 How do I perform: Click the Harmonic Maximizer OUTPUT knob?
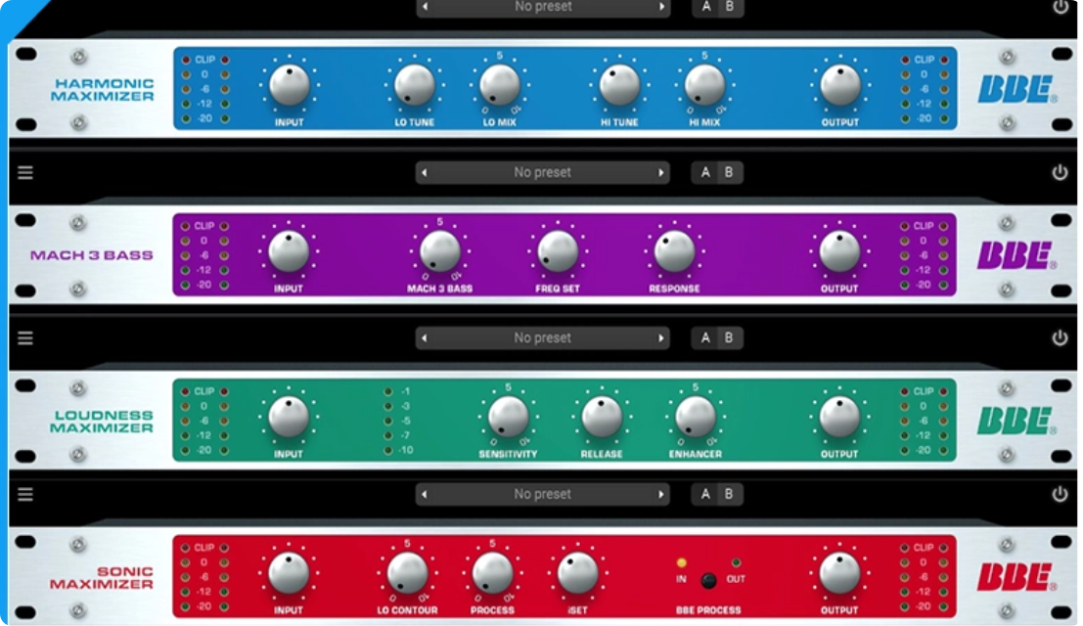[x=840, y=85]
